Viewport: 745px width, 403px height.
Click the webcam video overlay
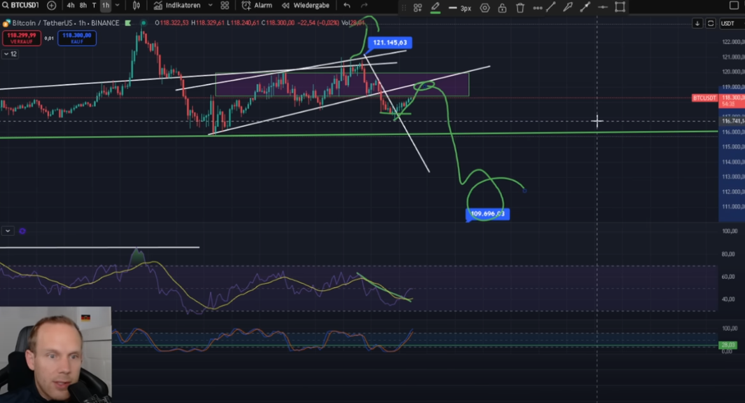pos(55,355)
